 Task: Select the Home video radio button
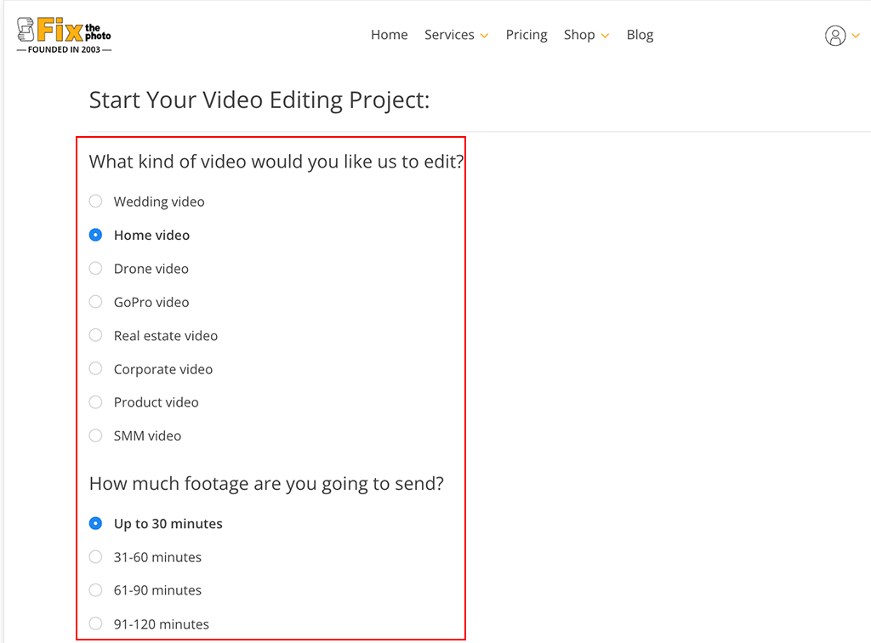point(95,235)
